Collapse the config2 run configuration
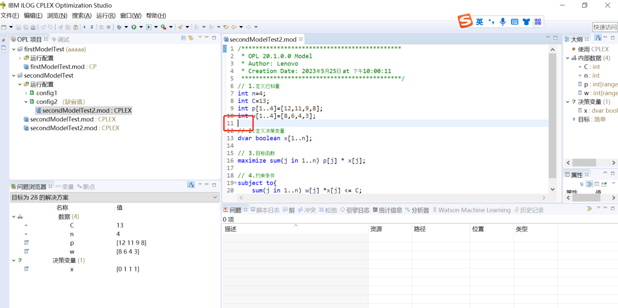Viewport: 618px width, 308px height. pos(26,102)
